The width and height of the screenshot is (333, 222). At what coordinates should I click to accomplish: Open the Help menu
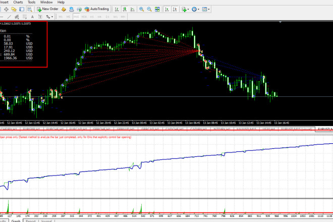[x=61, y=3]
